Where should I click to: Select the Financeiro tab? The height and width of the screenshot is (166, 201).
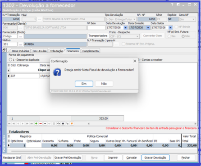coord(73,51)
